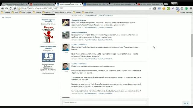Click Ответить under Дарья Лебедева comment

(x=109, y=28)
